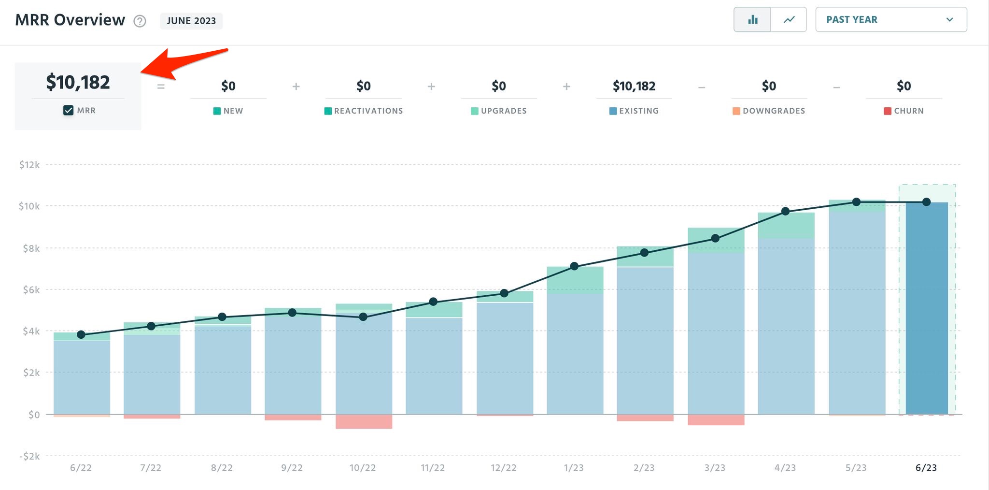Click the CHURN legend color swatch

click(x=887, y=111)
